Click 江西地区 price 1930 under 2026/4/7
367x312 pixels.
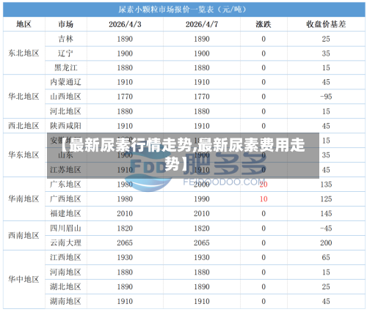tap(202, 258)
